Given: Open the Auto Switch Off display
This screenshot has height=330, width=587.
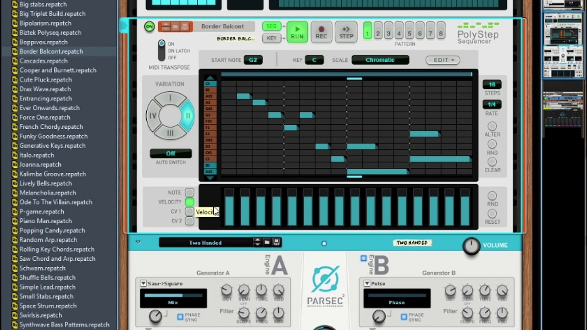Looking at the screenshot, I should (x=171, y=154).
